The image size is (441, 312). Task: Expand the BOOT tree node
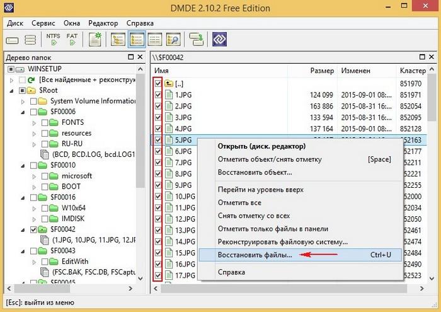click(x=34, y=187)
